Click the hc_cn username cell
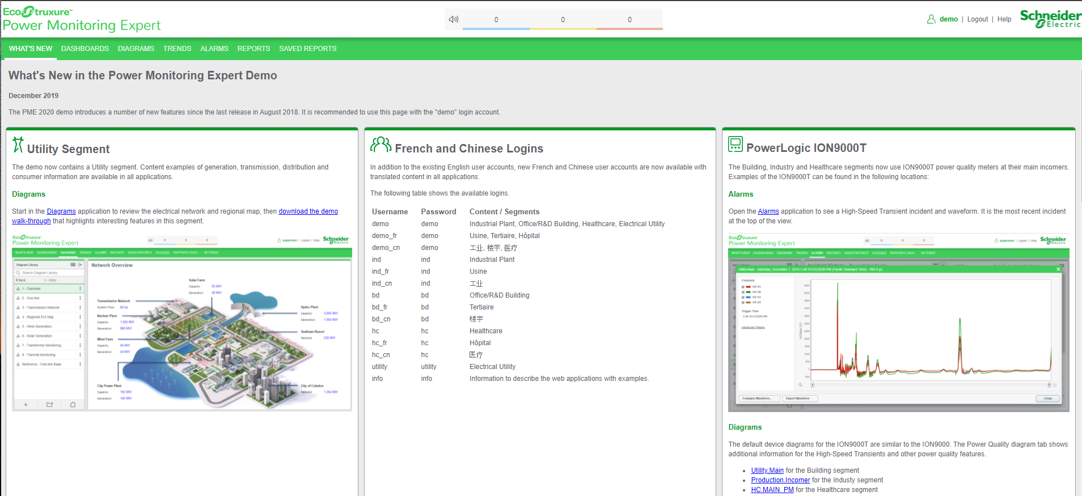Screen dimensions: 1082x496 pos(381,355)
